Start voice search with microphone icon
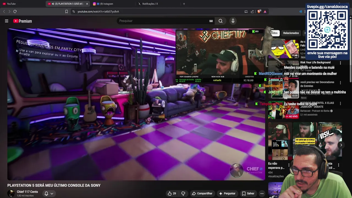 click(x=233, y=21)
